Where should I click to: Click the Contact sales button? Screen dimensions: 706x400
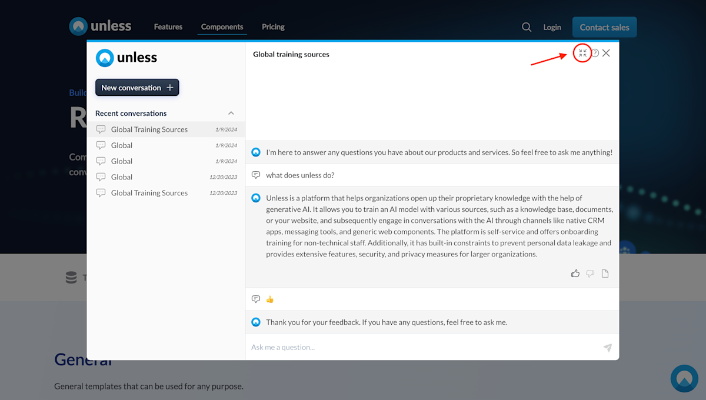pos(604,26)
